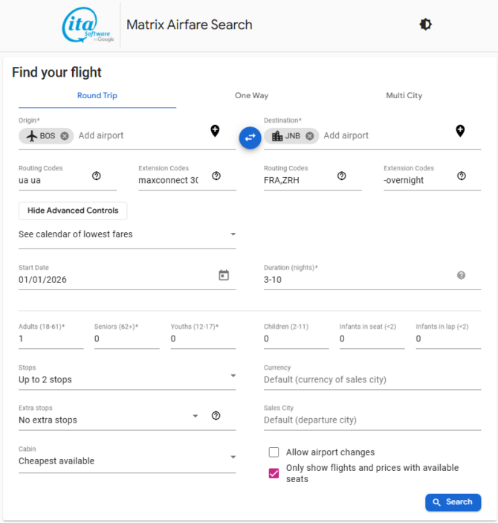
Task: Open help for origin Routing Codes
Action: 97,176
